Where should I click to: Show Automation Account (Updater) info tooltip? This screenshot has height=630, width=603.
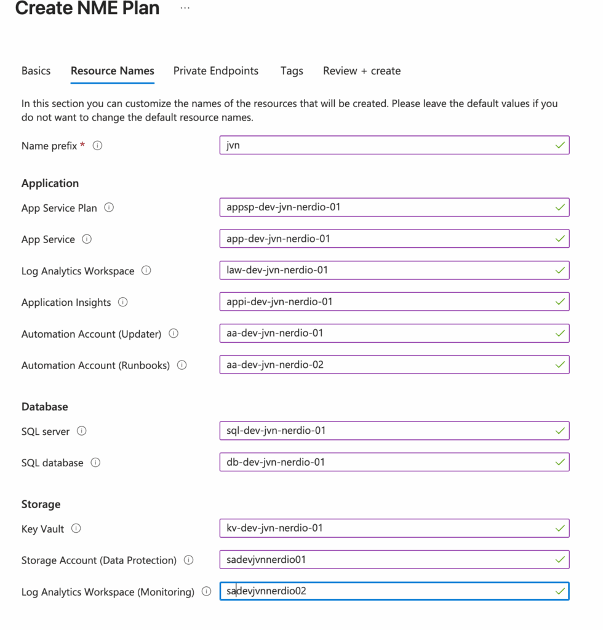tap(174, 333)
